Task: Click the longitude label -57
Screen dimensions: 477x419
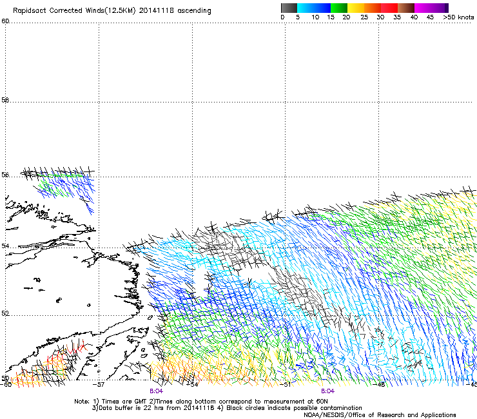Action: [x=99, y=385]
